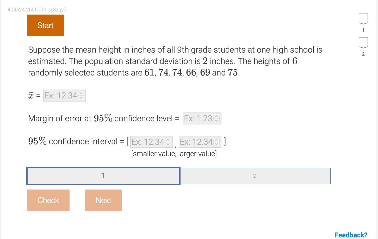
Task: Decrement the margin of error value
Action: [x=217, y=120]
